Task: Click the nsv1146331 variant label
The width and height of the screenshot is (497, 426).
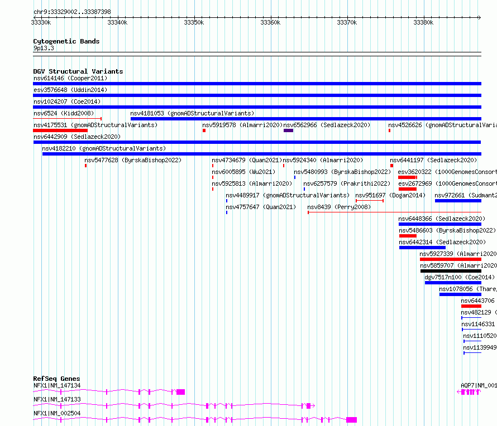Action: click(478, 324)
